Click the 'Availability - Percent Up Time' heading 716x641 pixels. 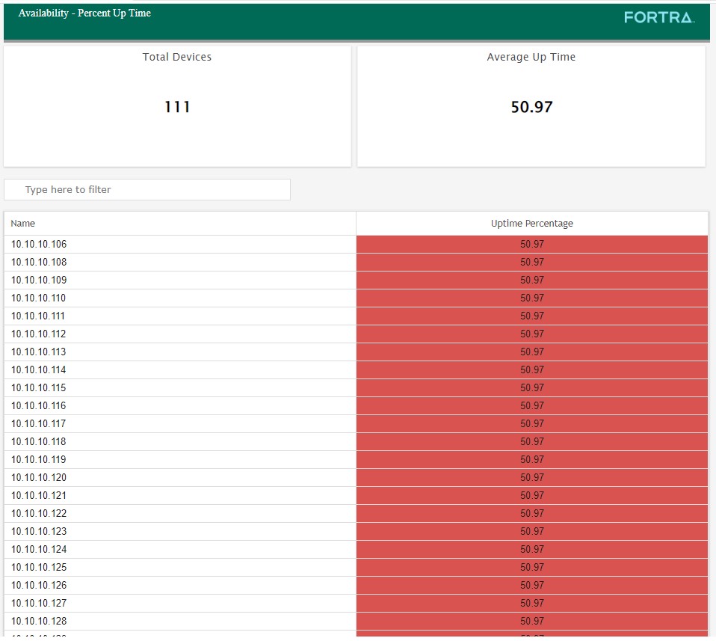[x=84, y=13]
